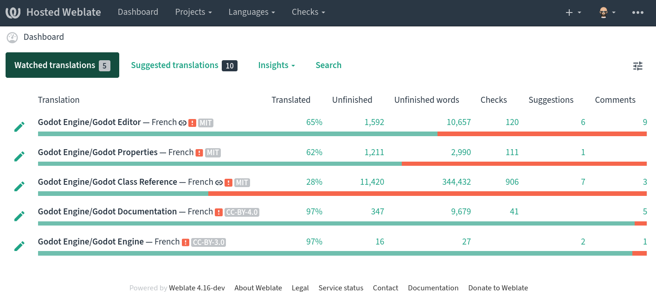Click pencil edit icon for Godot Documentation
Viewport: 656px width, 295px height.
tap(19, 216)
